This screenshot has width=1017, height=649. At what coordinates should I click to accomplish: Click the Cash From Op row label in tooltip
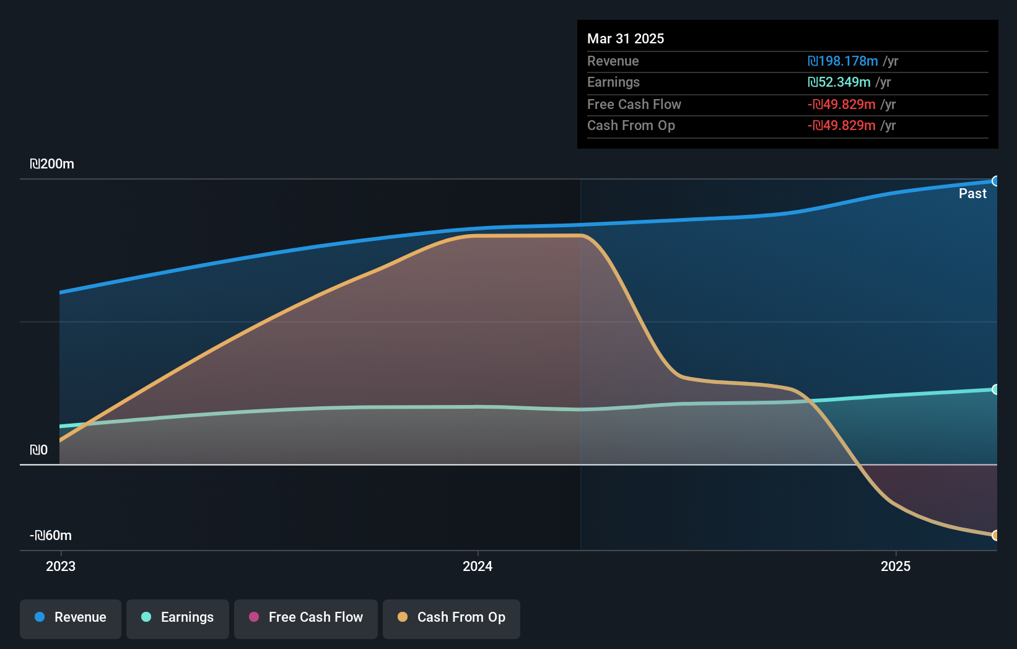(x=631, y=126)
